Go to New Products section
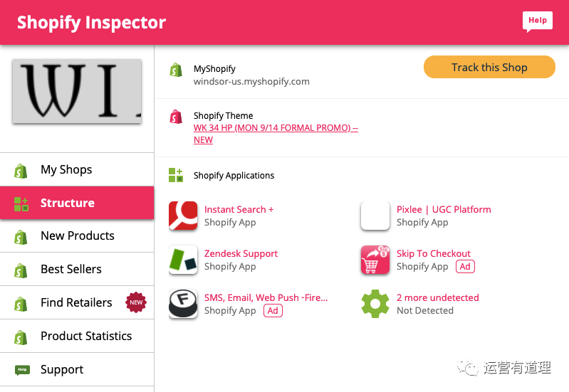 pyautogui.click(x=77, y=235)
